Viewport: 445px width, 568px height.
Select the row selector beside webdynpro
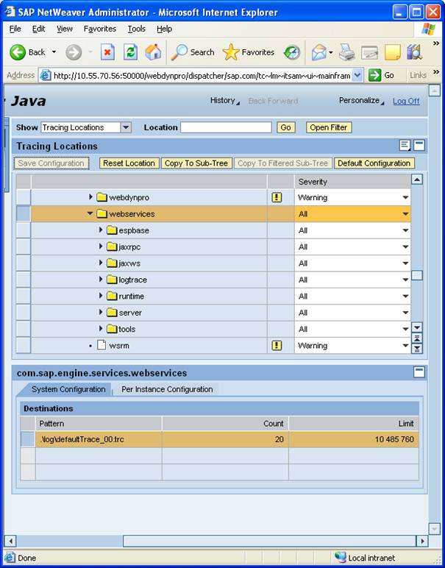pyautogui.click(x=24, y=197)
